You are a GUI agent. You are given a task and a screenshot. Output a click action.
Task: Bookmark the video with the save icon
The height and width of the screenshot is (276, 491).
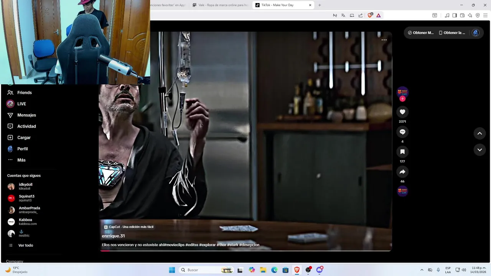coord(402,152)
